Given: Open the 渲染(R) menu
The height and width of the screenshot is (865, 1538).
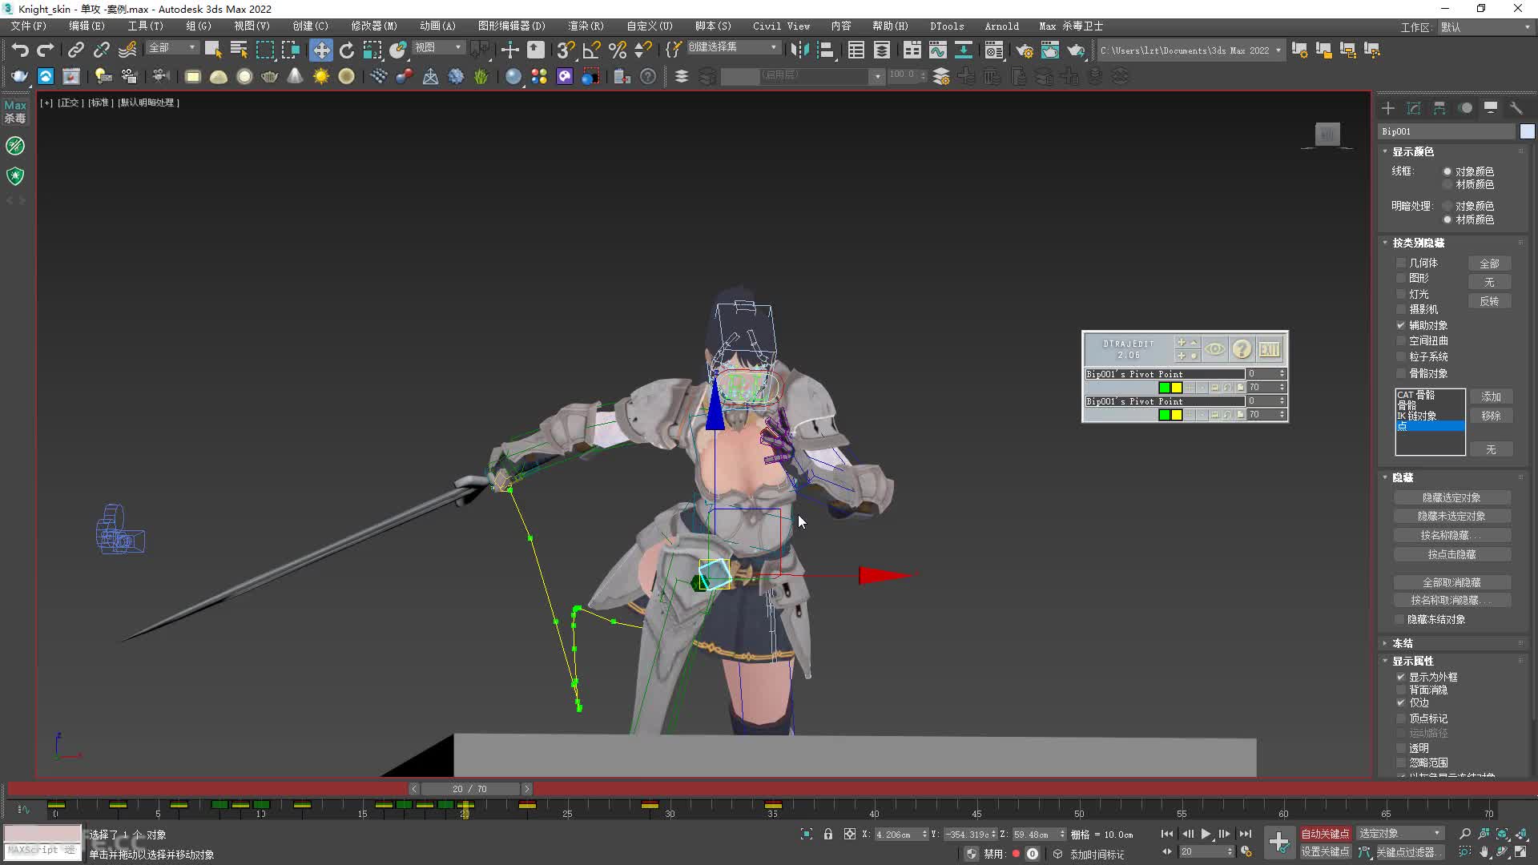Looking at the screenshot, I should tap(586, 26).
